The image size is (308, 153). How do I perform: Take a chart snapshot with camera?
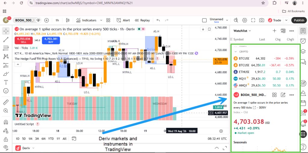[x=261, y=20]
